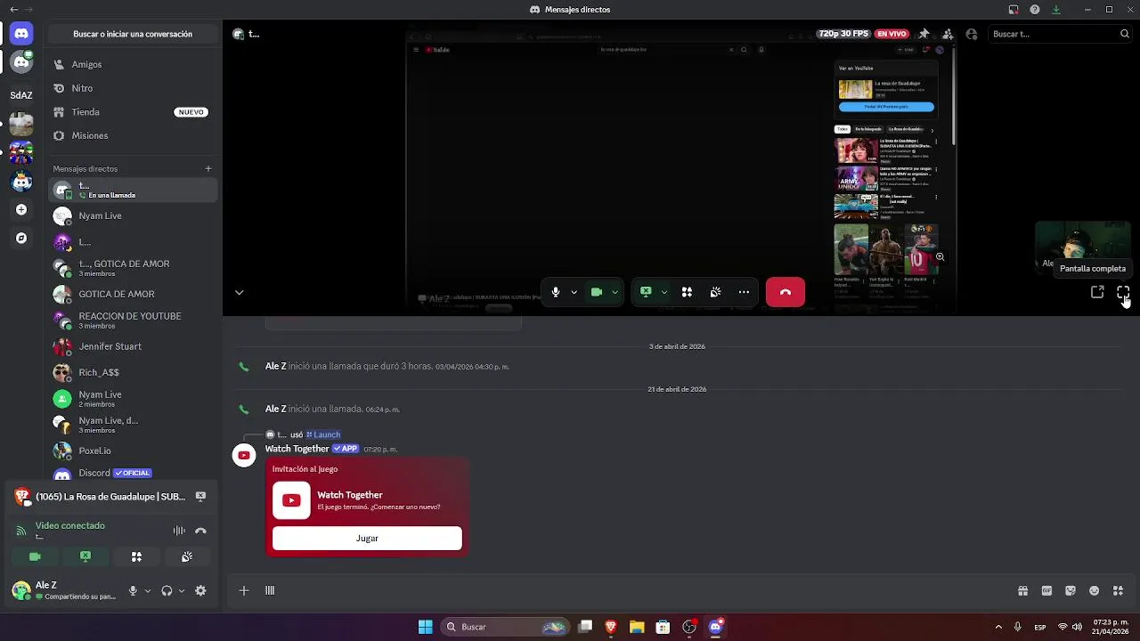This screenshot has height=641, width=1140.
Task: Hang up with red disconnect button
Action: (786, 292)
